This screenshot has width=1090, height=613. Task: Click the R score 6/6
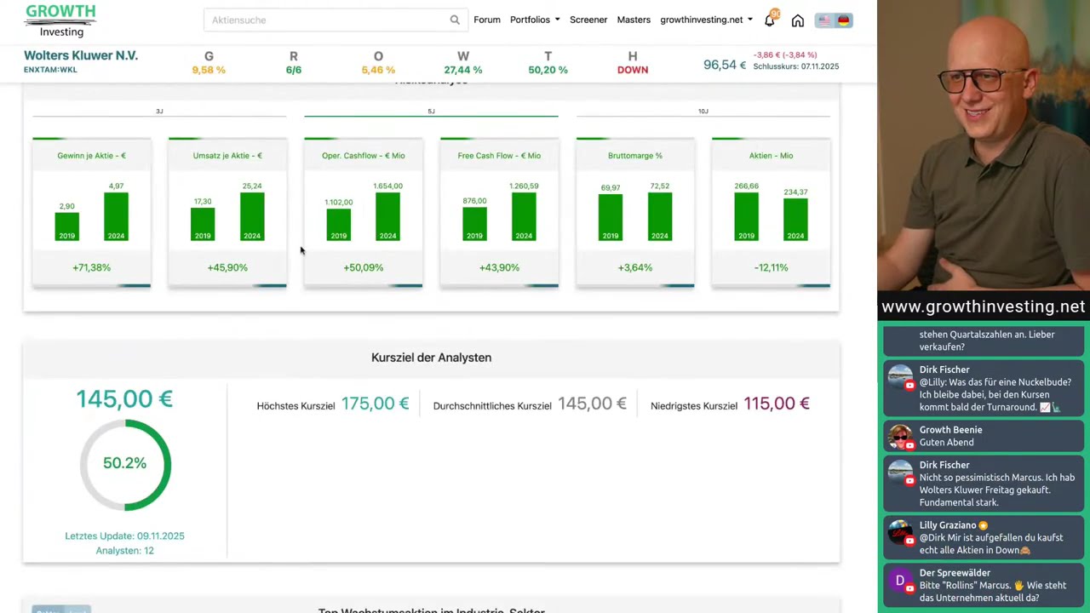coord(294,70)
